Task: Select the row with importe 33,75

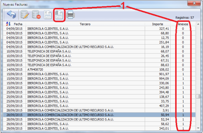Action: click(99, 101)
